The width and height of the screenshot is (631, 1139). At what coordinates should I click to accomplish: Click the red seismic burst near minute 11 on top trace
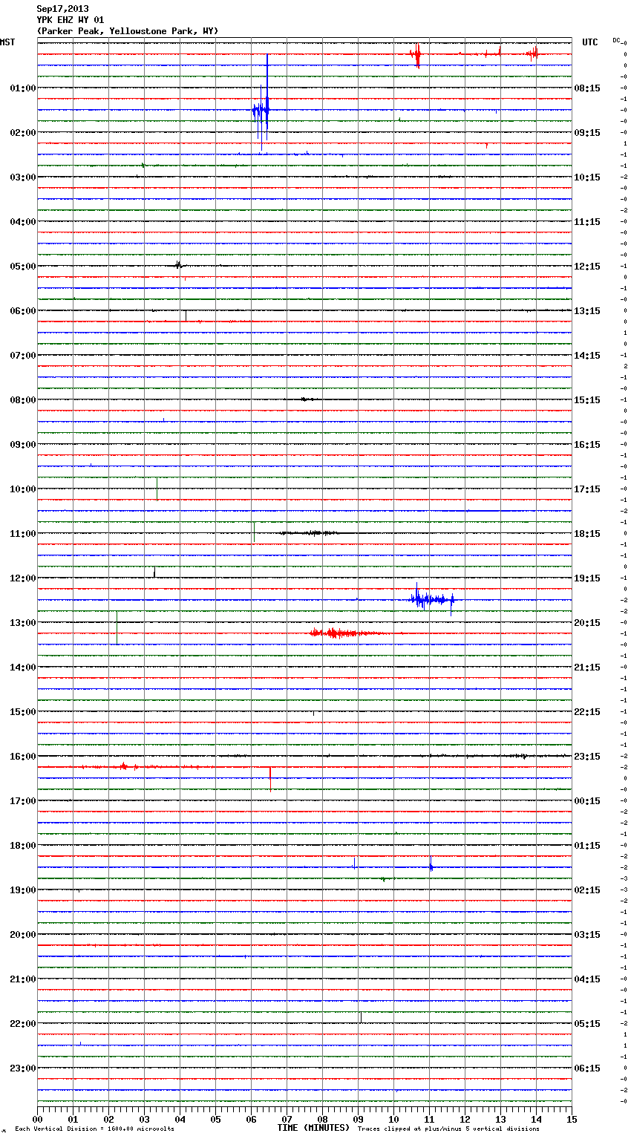[x=416, y=54]
